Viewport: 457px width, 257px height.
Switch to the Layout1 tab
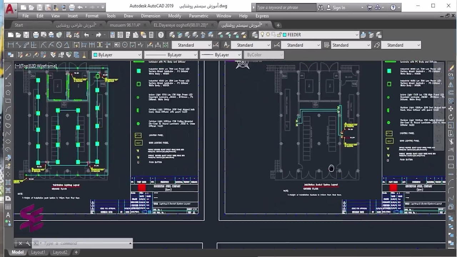pos(38,252)
